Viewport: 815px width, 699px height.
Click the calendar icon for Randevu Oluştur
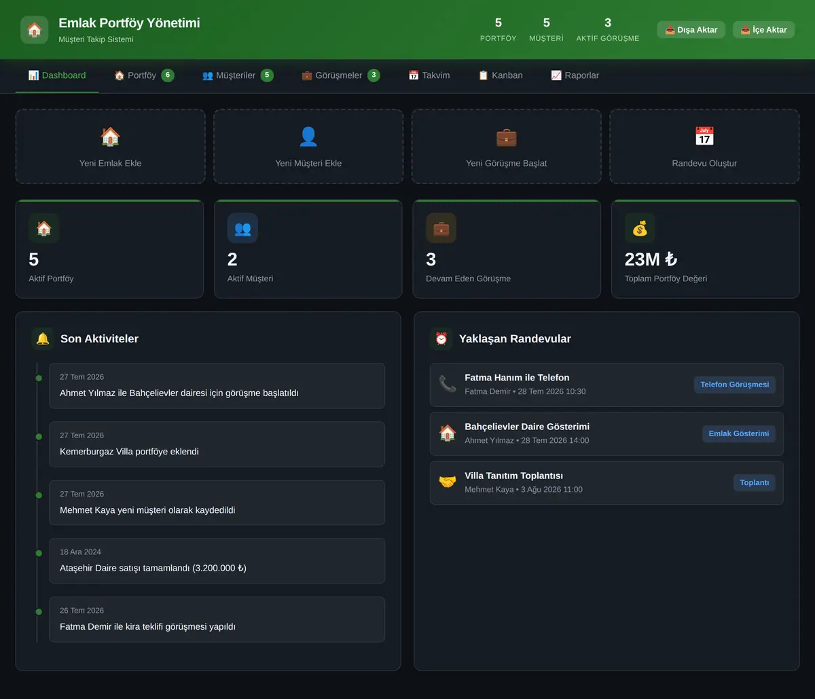coord(704,137)
